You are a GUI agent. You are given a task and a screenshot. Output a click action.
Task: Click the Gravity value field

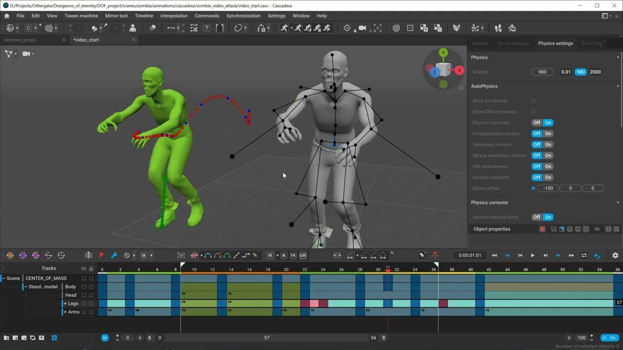pos(542,72)
